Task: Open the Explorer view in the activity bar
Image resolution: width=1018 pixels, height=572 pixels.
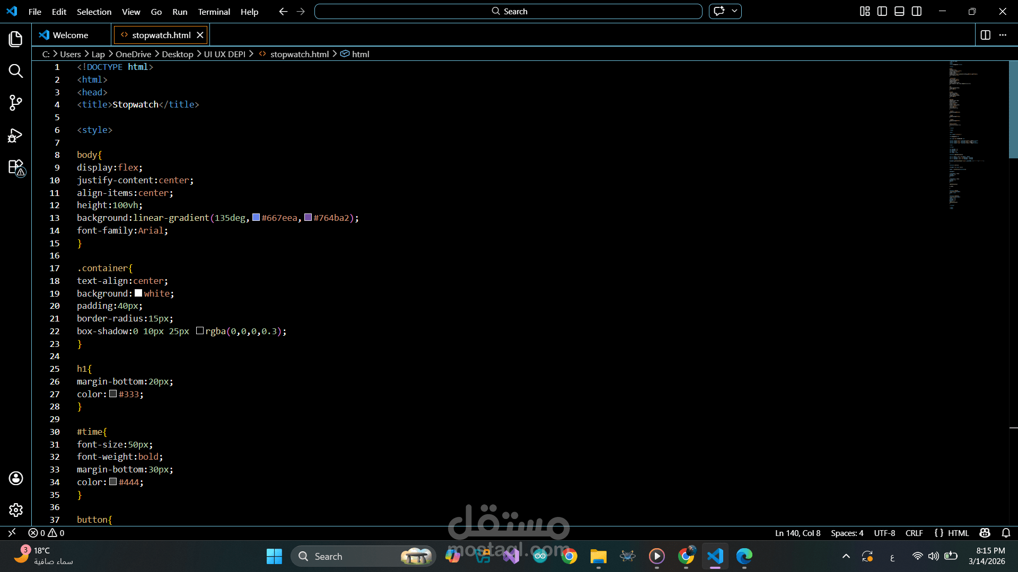Action: point(15,39)
